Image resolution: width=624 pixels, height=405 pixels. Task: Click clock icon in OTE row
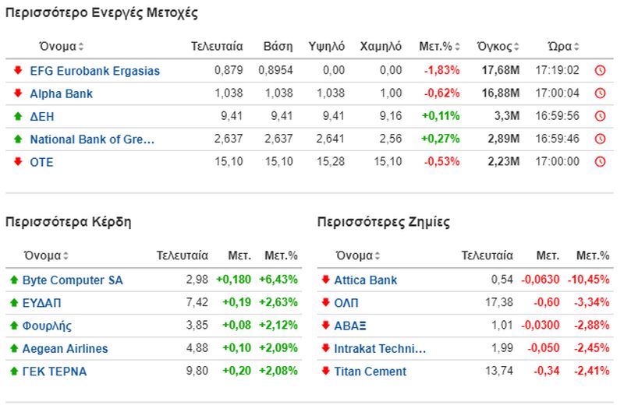600,162
